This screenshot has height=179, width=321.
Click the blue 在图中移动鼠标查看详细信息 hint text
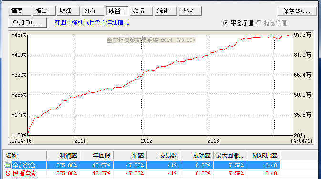[92, 22]
